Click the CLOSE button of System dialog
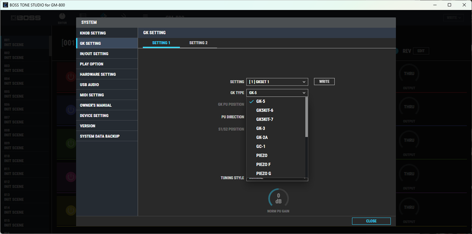The image size is (472, 234). [371, 221]
